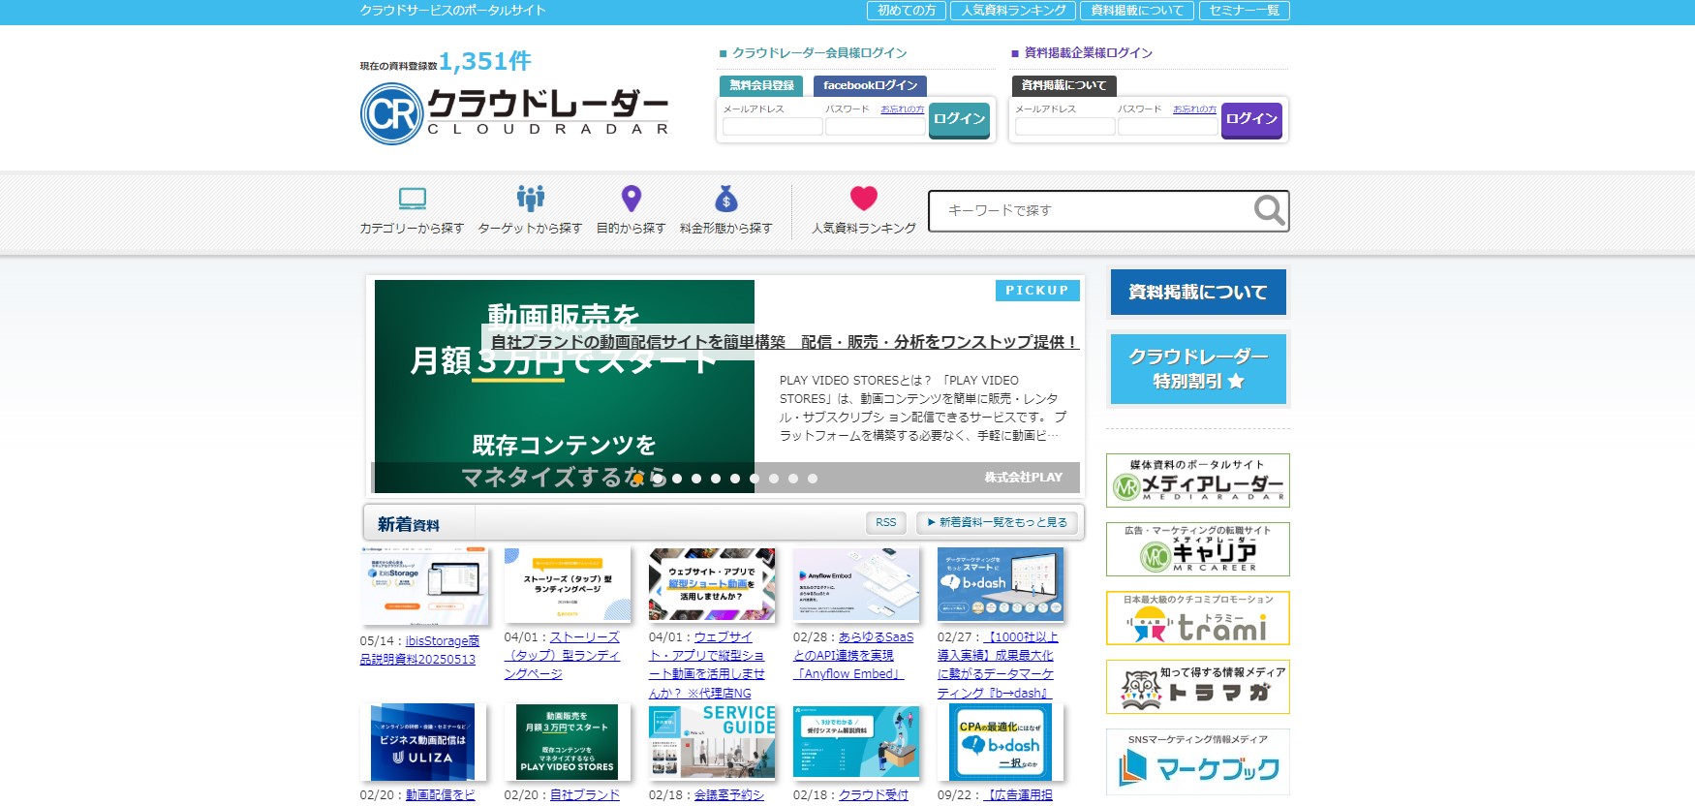Open small PLAY VIDEO STORES thumbnail
Screen dimensions: 1695x806
[568, 742]
